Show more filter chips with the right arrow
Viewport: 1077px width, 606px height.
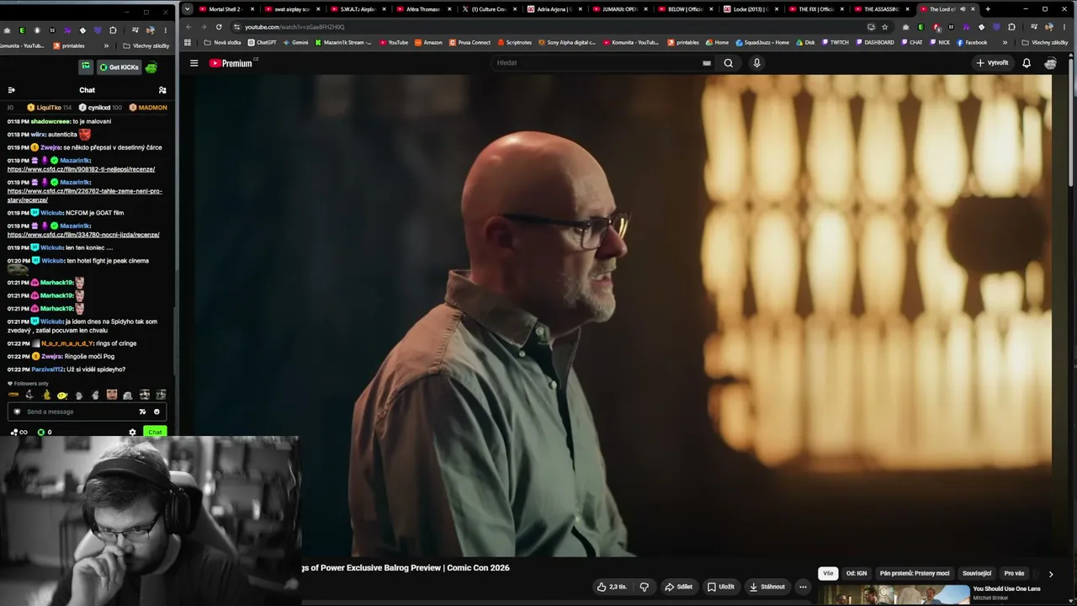pos(1050,574)
